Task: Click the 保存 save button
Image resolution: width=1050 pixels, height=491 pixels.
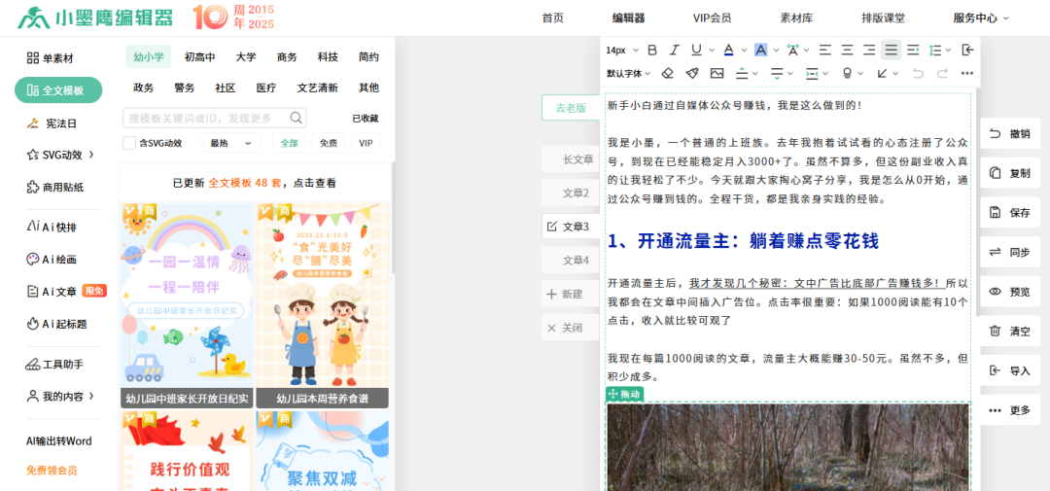Action: 1010,213
